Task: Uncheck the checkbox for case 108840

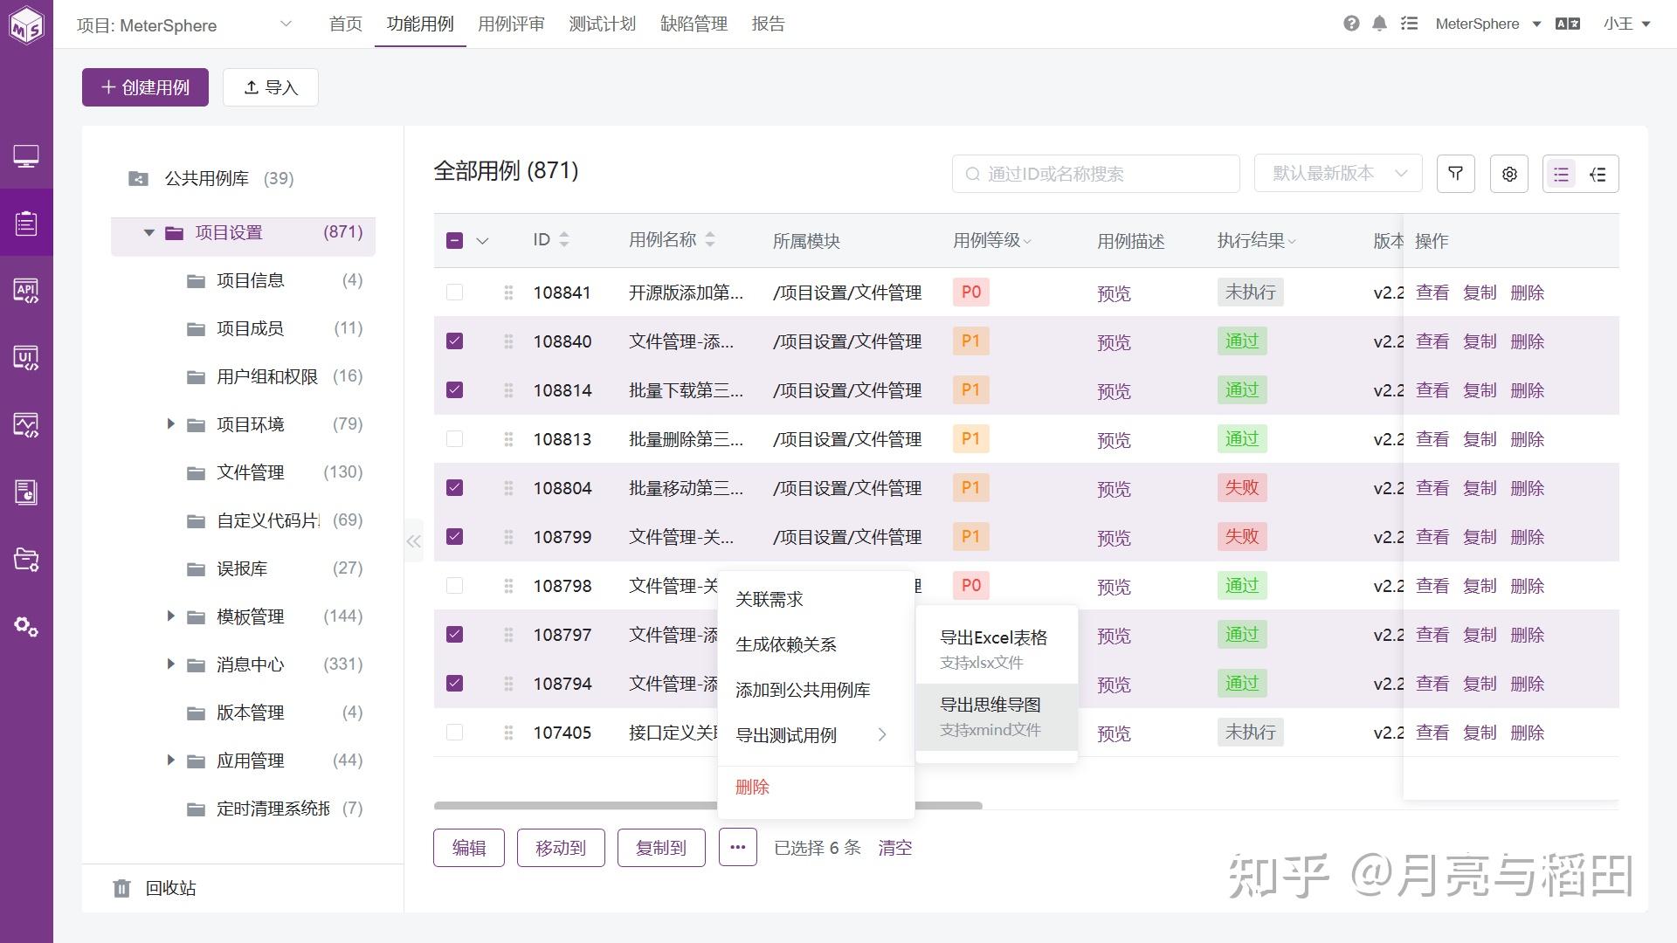Action: click(x=454, y=341)
